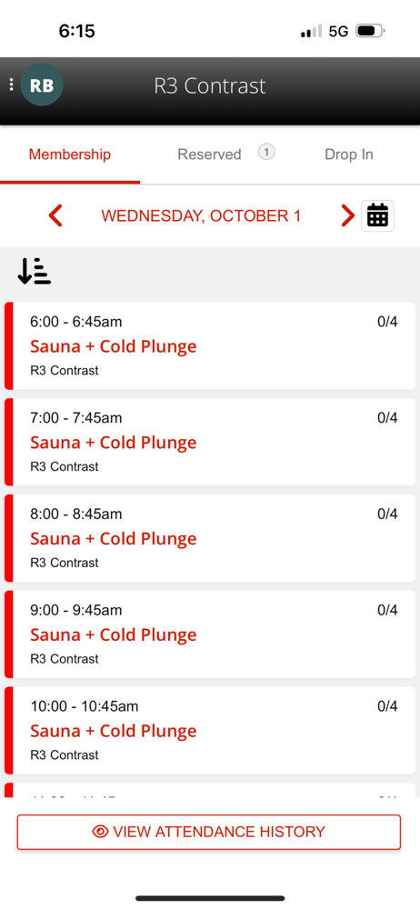Open the Drop In tab
The width and height of the screenshot is (420, 909).
(x=349, y=155)
